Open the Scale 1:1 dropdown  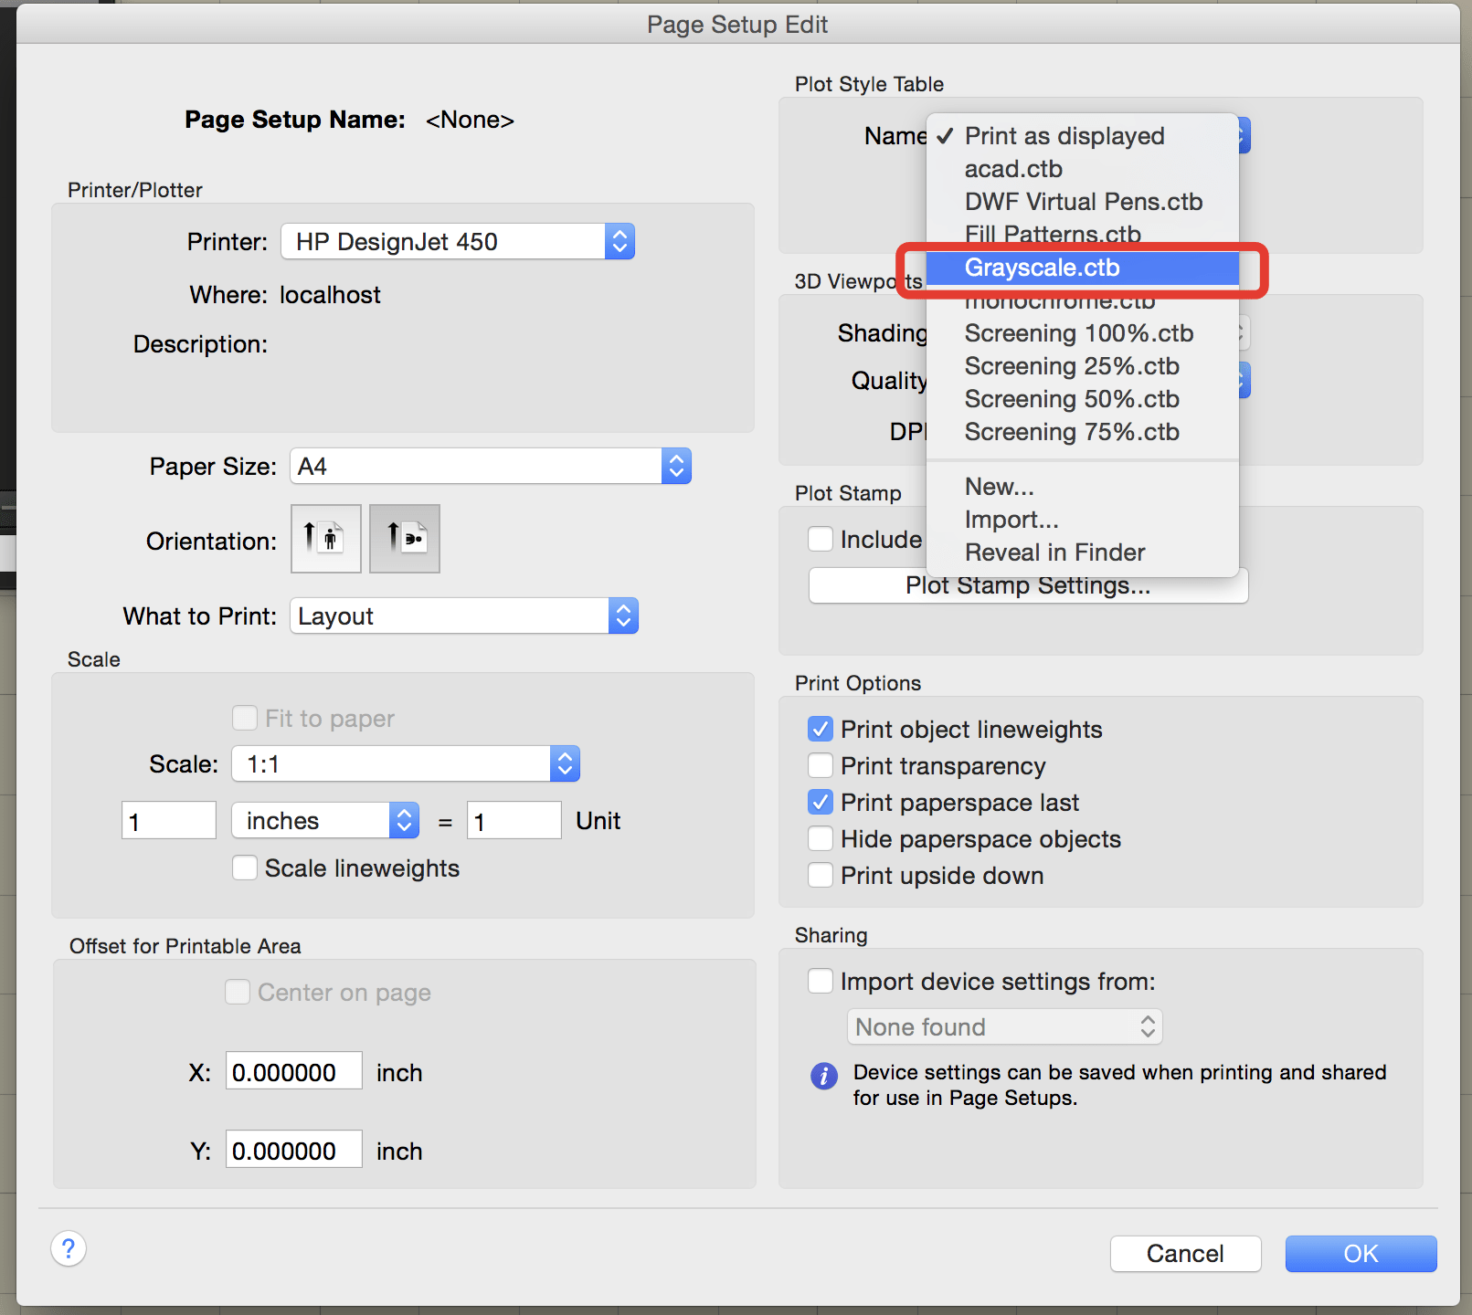(406, 763)
